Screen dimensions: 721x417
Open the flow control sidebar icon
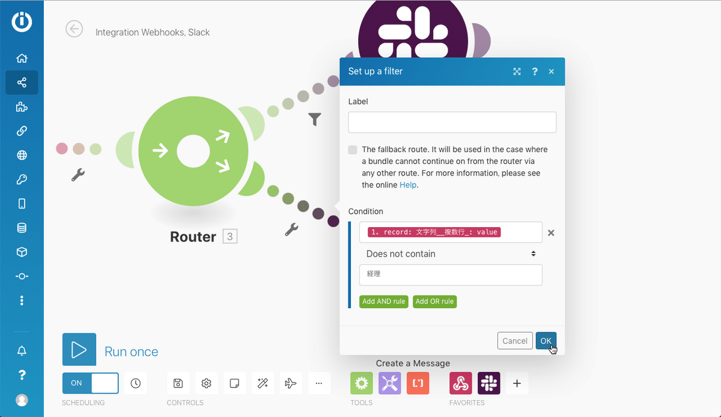coord(22,276)
